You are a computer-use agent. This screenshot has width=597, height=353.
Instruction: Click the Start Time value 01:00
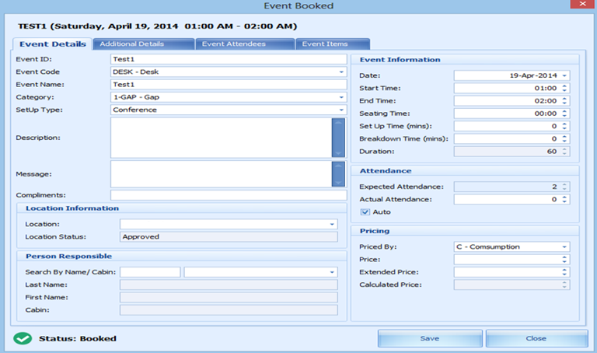point(545,88)
